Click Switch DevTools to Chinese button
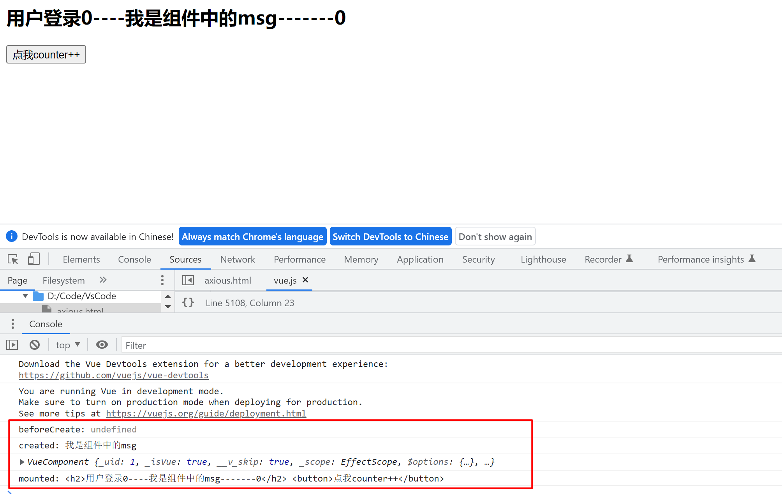 (x=391, y=236)
